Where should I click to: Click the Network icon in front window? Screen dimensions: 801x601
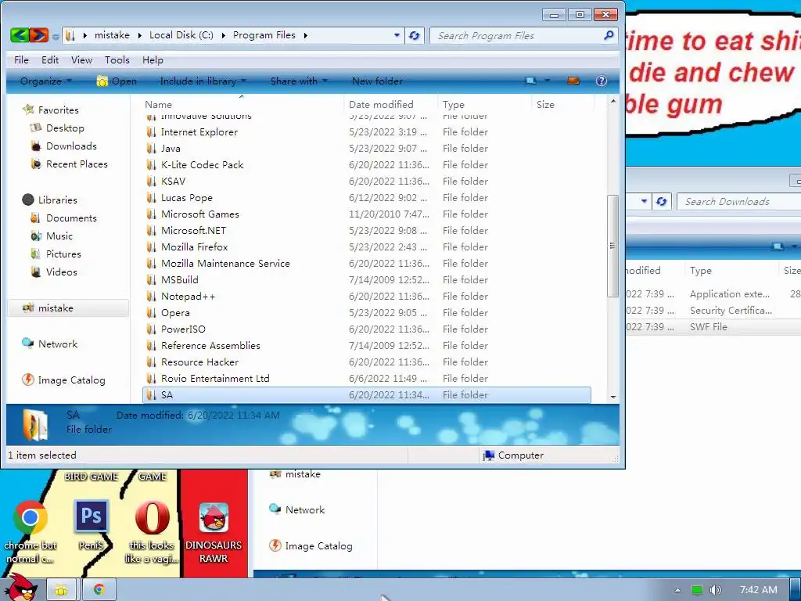(x=27, y=344)
